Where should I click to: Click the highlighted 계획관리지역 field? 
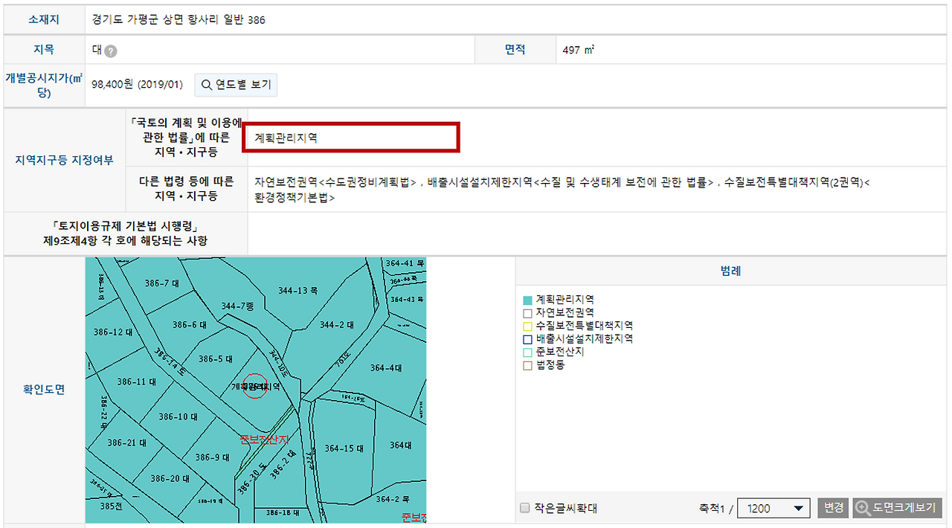[351, 137]
